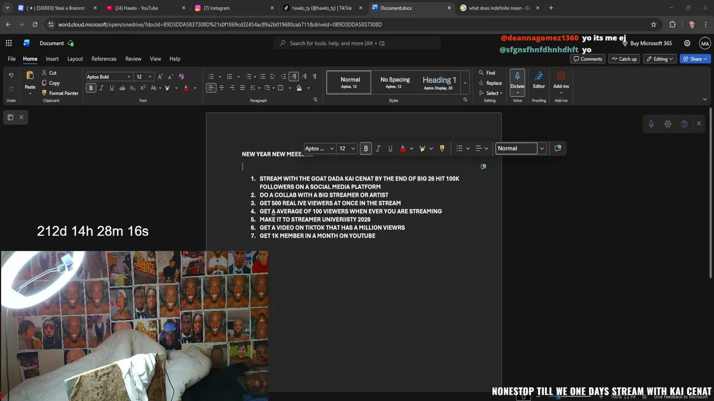Toggle Italic in the floating toolbar
The image size is (714, 401).
(378, 148)
